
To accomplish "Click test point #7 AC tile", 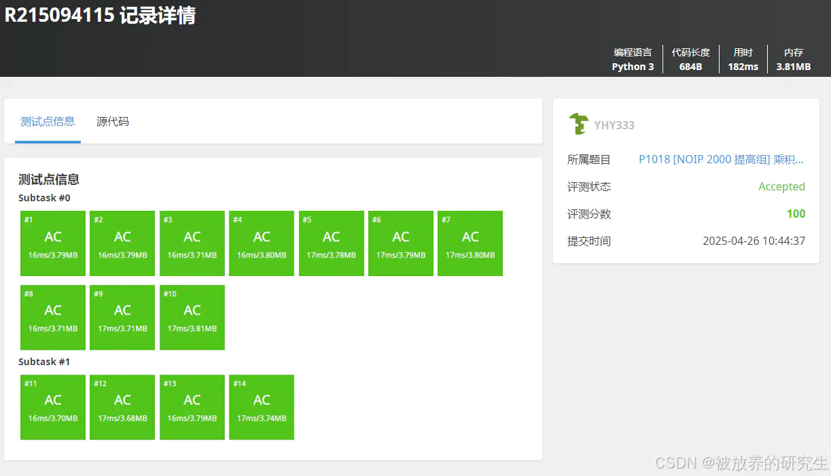I will click(x=470, y=243).
